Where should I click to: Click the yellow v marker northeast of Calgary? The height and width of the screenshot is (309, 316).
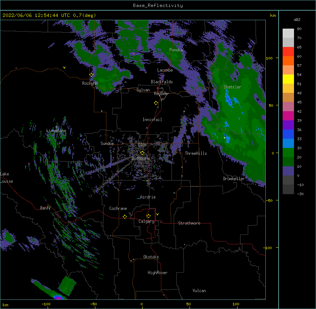pos(157,214)
